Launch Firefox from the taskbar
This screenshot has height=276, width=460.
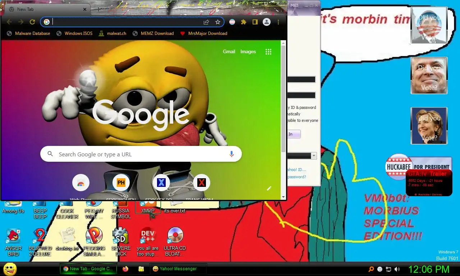pos(125,269)
